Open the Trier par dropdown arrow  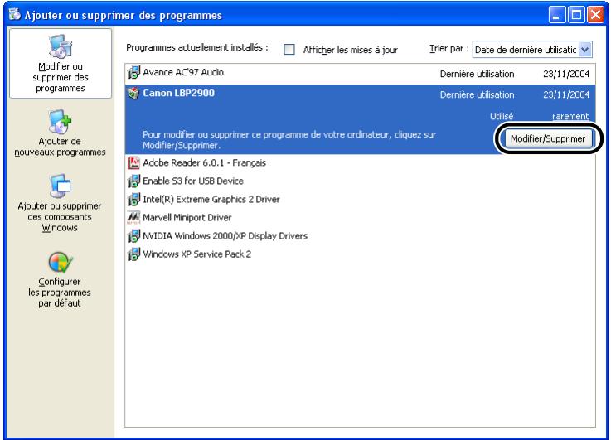585,50
